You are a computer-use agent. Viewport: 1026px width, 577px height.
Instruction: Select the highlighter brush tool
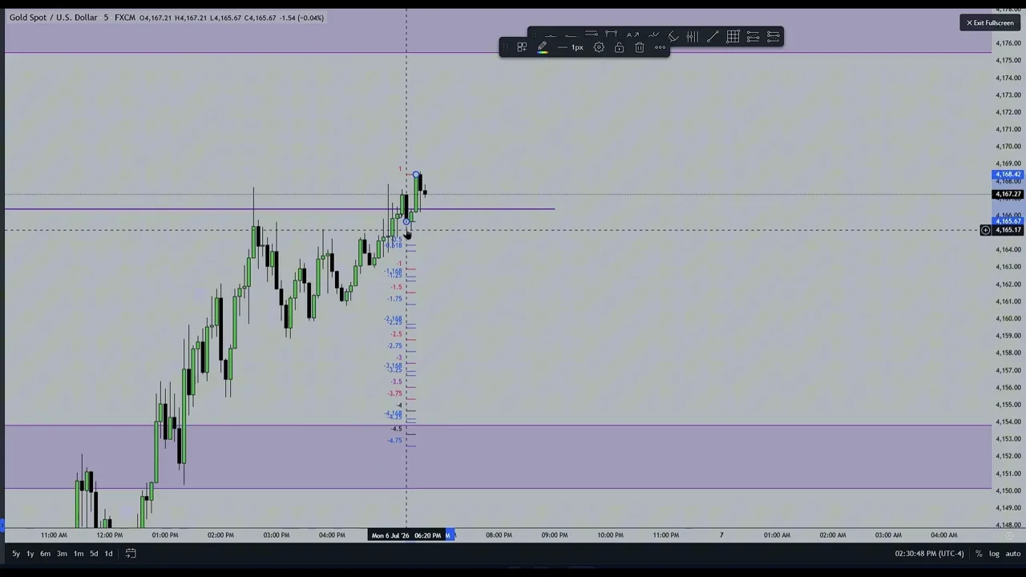(x=673, y=36)
